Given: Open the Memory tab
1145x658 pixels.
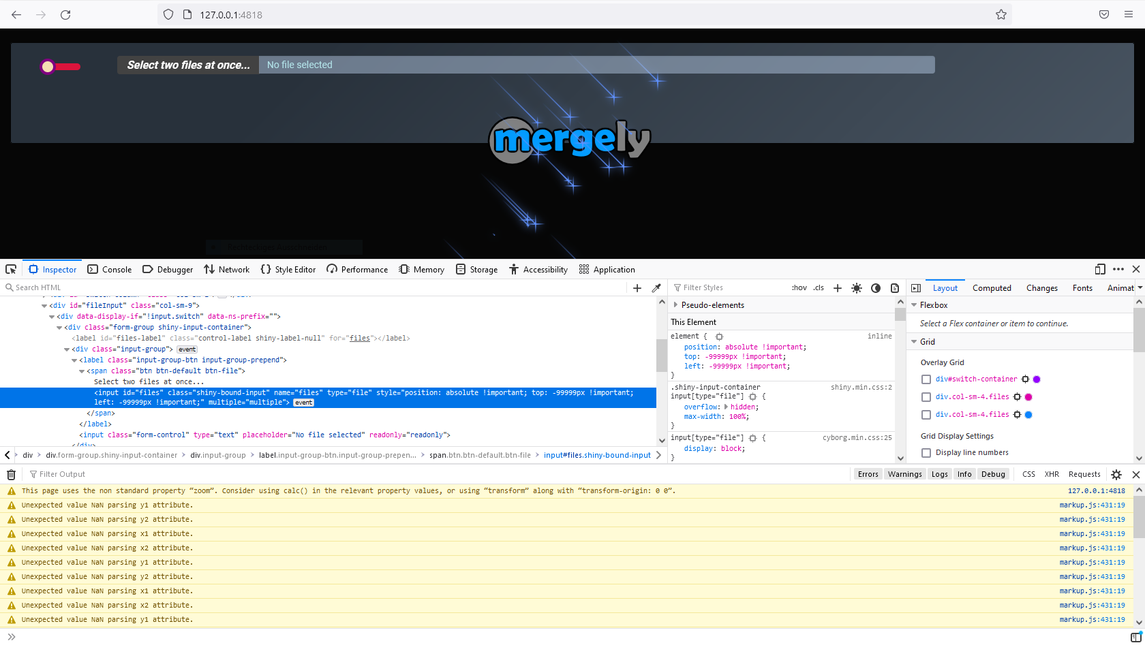Looking at the screenshot, I should coord(421,269).
